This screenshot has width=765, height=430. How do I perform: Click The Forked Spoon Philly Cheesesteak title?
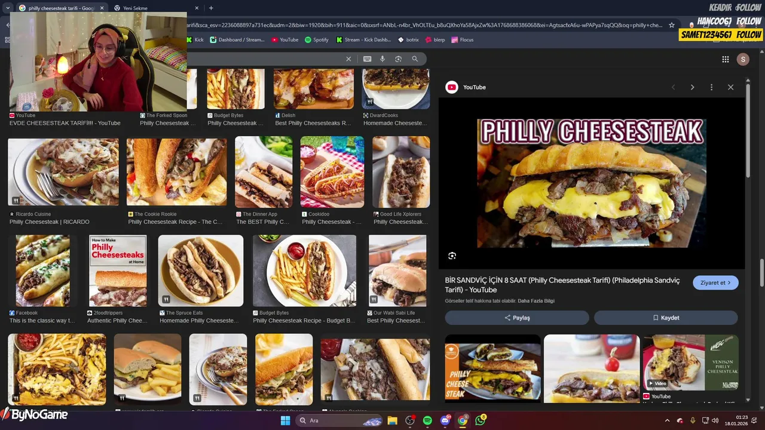tap(167, 123)
